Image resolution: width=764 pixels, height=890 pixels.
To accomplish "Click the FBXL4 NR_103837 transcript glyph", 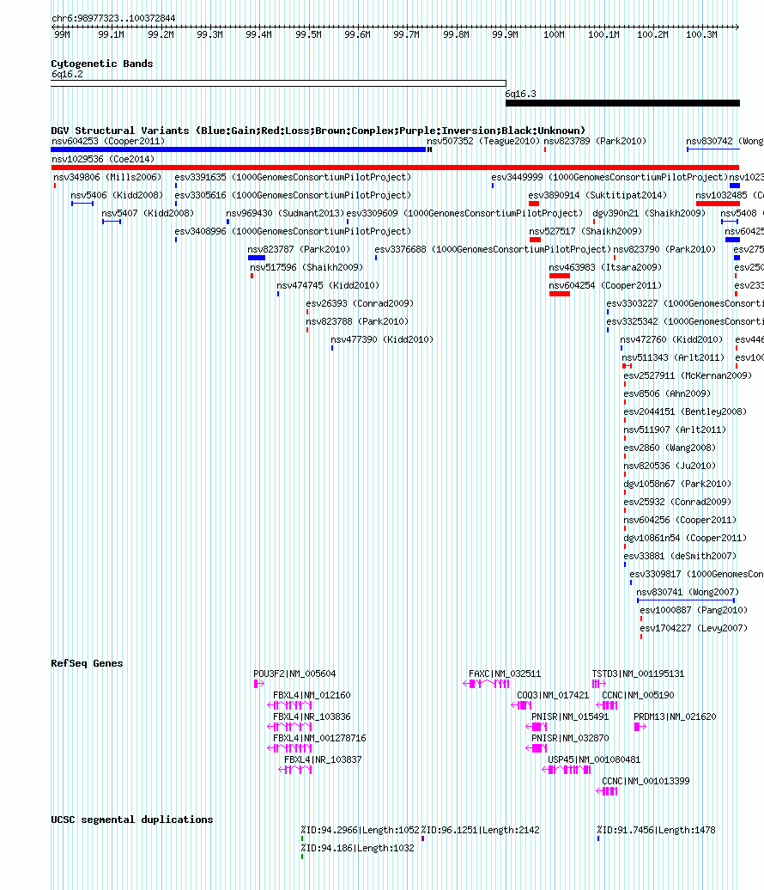I will pyautogui.click(x=295, y=771).
